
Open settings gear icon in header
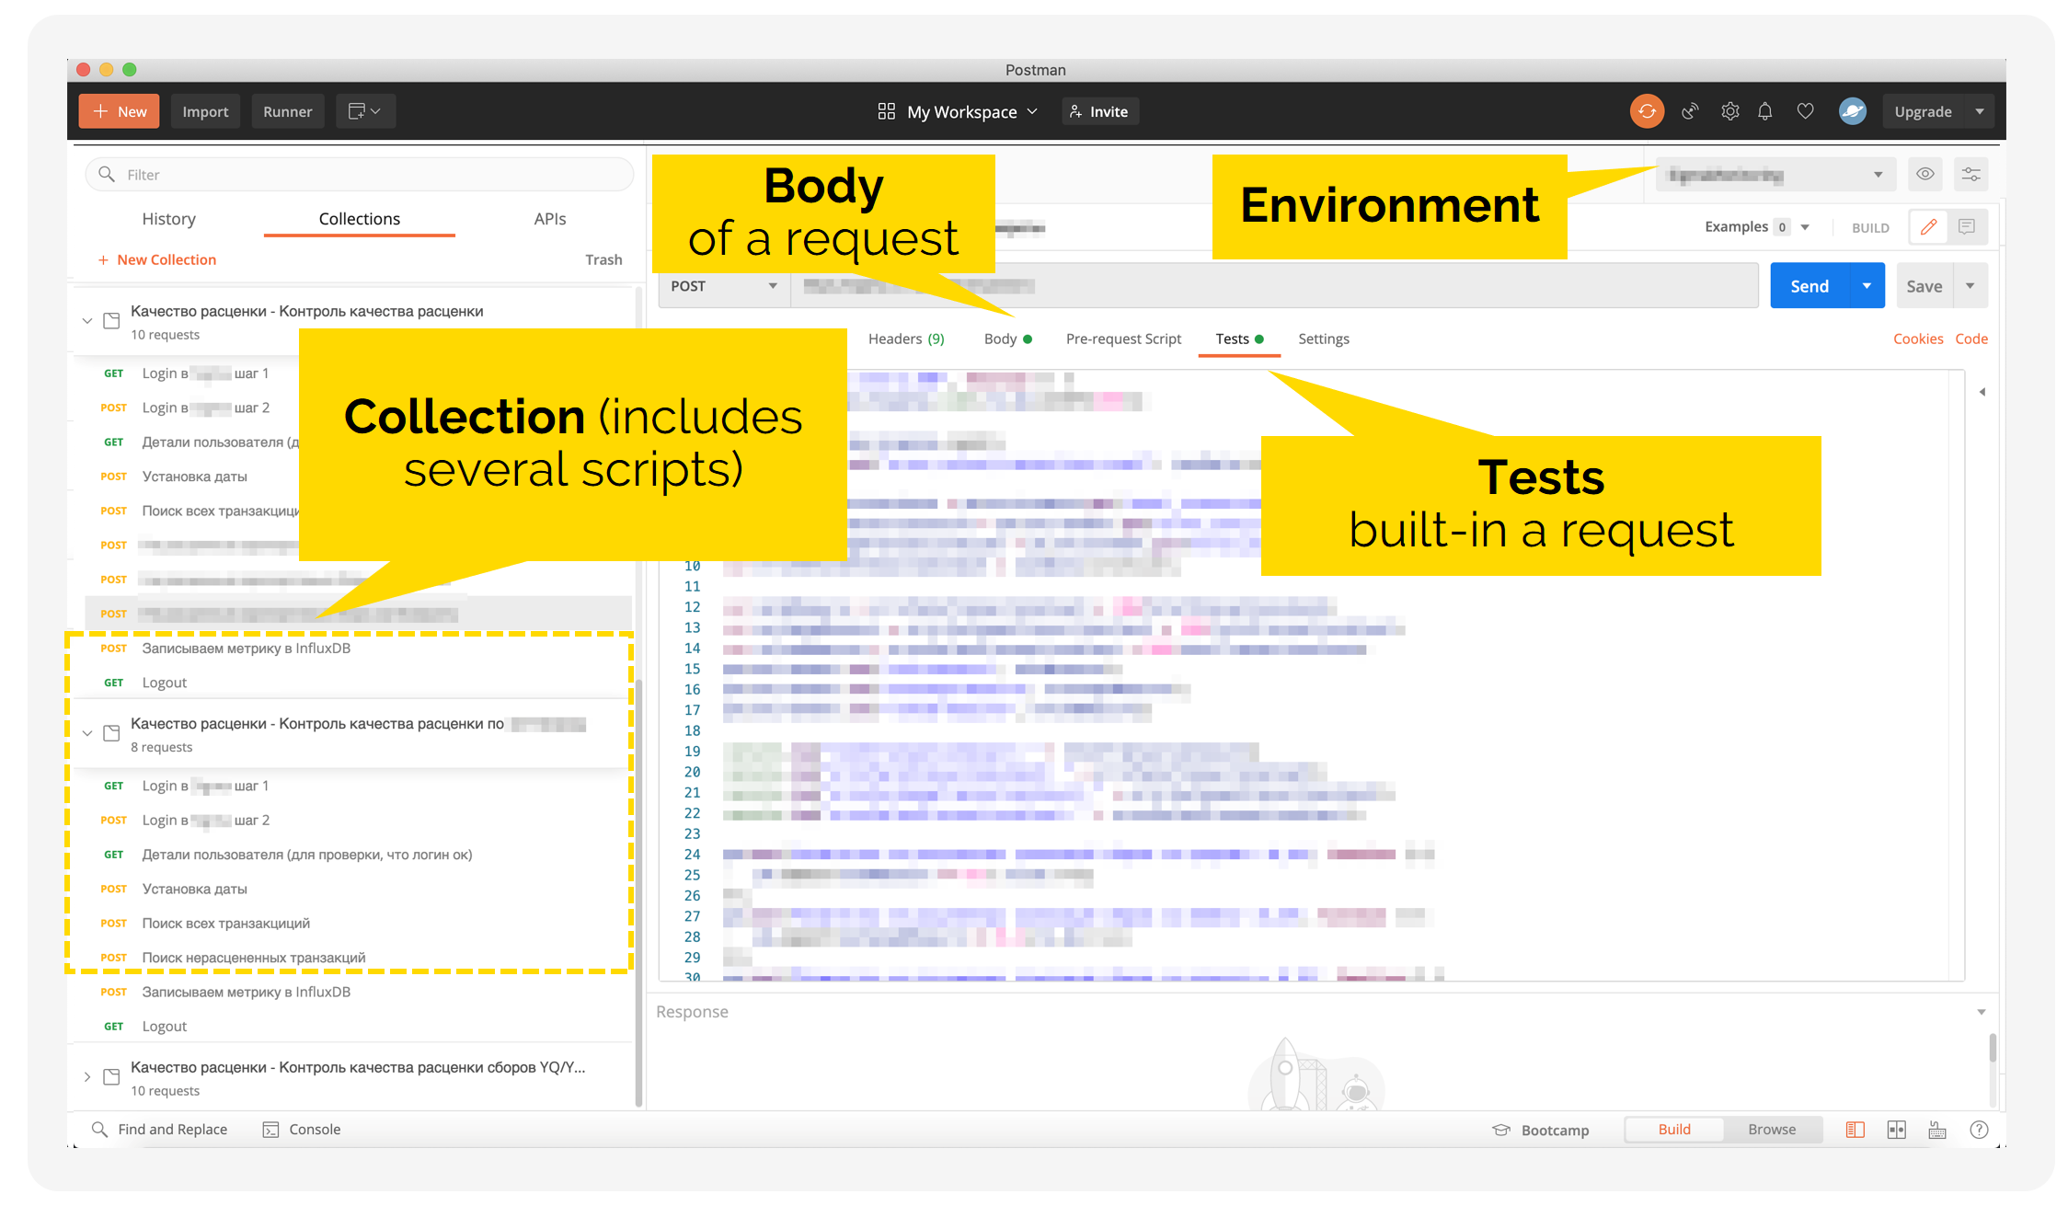pos(1729,111)
